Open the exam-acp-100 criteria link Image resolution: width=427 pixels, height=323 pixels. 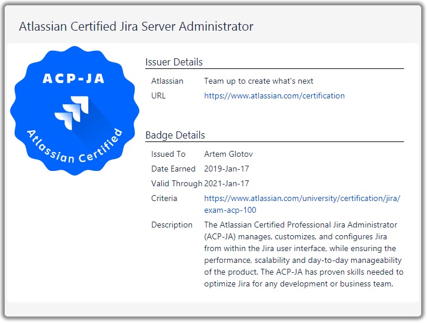(x=302, y=204)
